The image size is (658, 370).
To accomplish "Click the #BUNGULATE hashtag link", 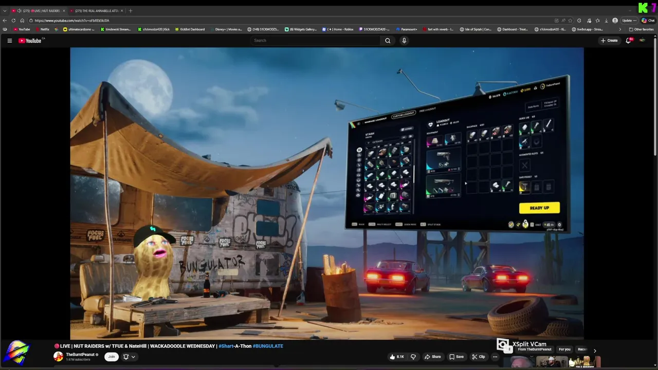I will (x=268, y=346).
